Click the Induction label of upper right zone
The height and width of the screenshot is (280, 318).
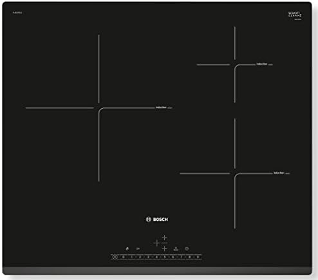pos(262,64)
